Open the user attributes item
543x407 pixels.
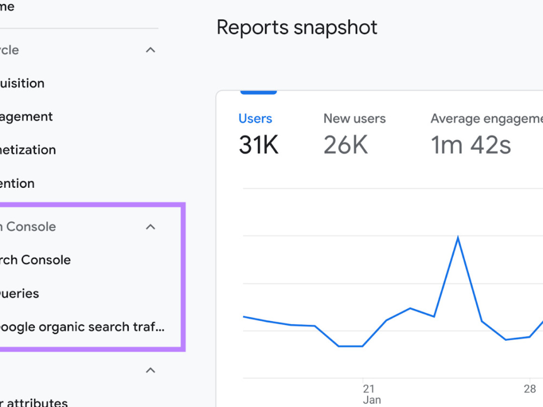34,403
